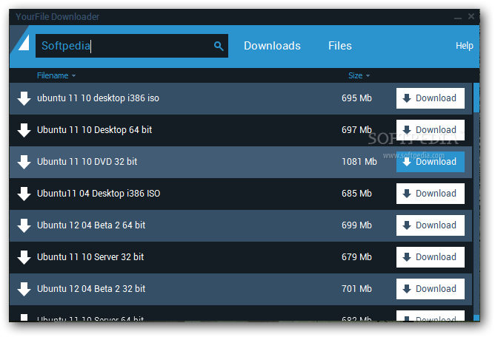The height and width of the screenshot is (337, 495).
Task: Click arrow icon beside ubuntu 11 10 desktop i386 iso
Action: pos(24,98)
